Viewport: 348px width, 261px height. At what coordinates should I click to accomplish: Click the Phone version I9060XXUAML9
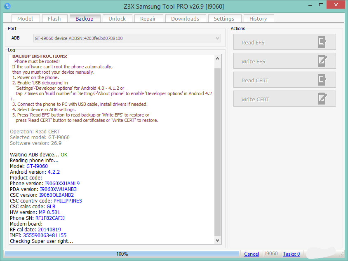tap(62, 184)
